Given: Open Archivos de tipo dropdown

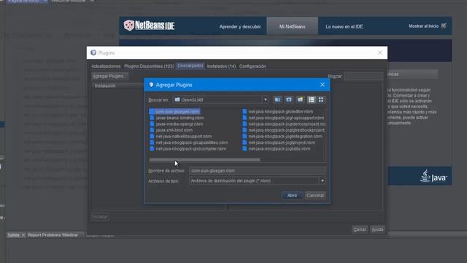Looking at the screenshot, I should pyautogui.click(x=323, y=180).
